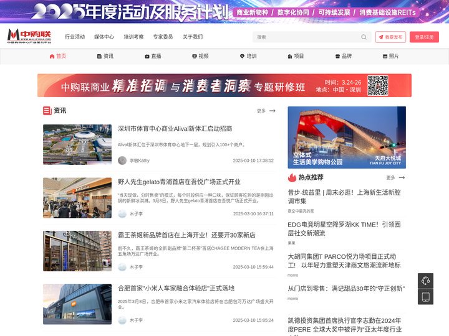Click the 我要发布 button

(390, 37)
